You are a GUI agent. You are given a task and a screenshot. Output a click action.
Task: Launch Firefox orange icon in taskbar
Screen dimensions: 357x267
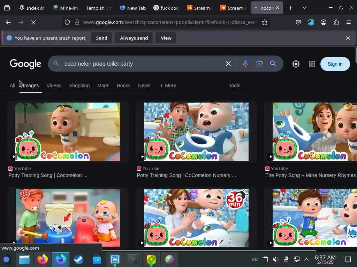pyautogui.click(x=42, y=259)
